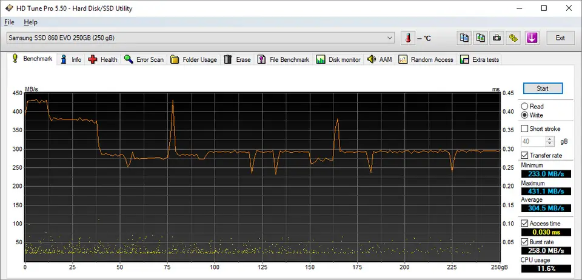Open the File menu
Image resolution: width=582 pixels, height=280 pixels.
coord(9,22)
